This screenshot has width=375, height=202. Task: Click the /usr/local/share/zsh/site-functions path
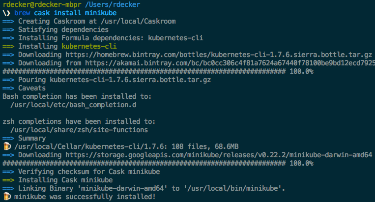pyautogui.click(x=79, y=130)
